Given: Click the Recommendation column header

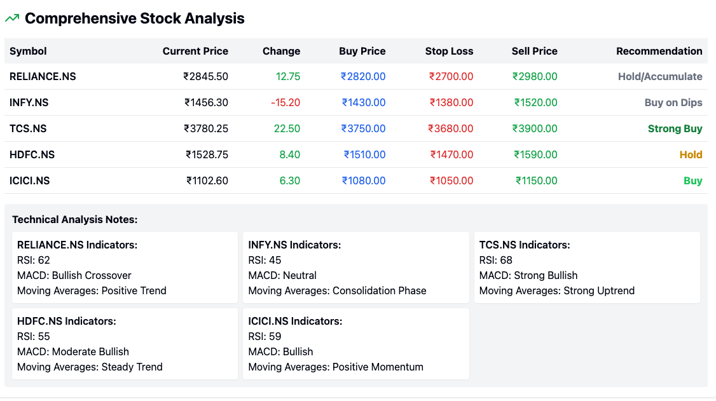Looking at the screenshot, I should point(659,51).
